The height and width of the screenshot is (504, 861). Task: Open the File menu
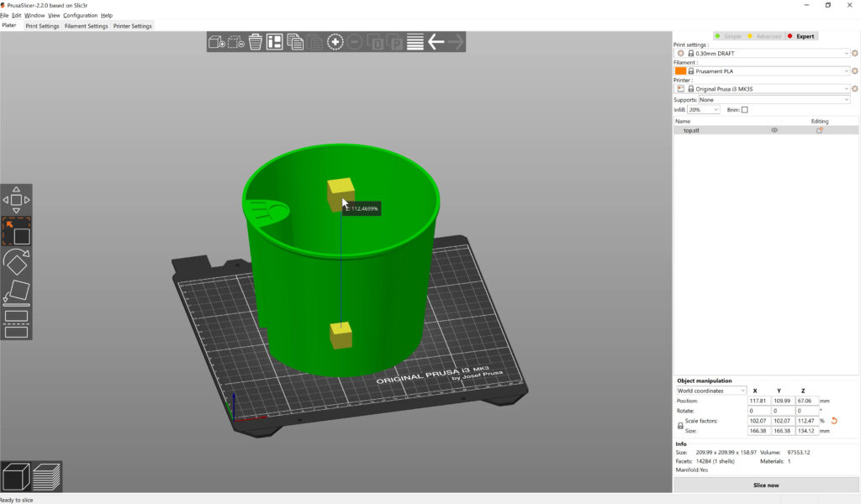pyautogui.click(x=4, y=15)
